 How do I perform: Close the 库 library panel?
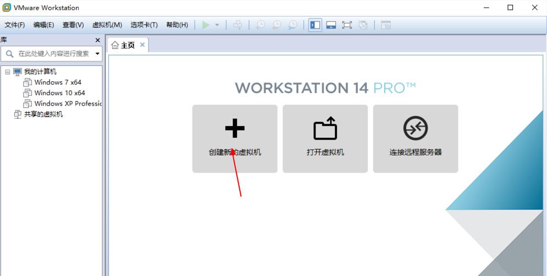pos(98,40)
